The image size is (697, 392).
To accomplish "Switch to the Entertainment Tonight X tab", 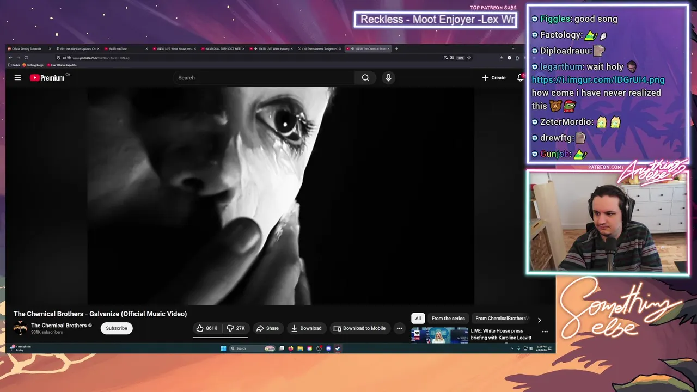I will pos(320,48).
